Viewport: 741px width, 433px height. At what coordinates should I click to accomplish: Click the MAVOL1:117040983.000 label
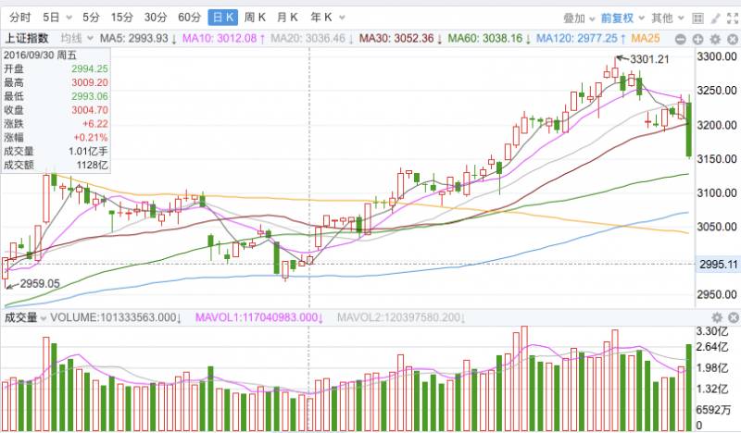tap(259, 317)
